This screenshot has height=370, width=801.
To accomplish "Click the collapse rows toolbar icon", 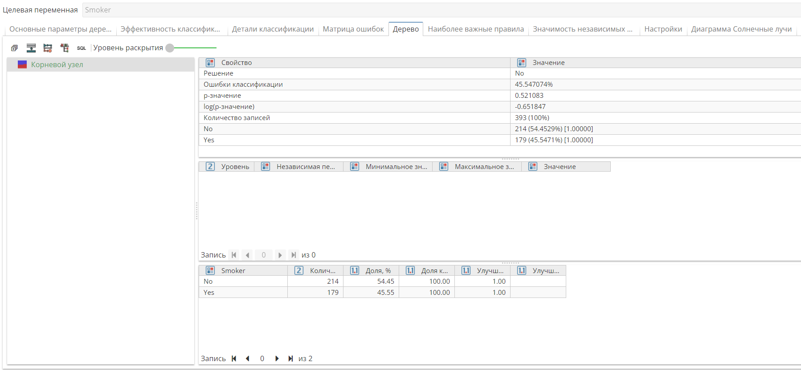I will pyautogui.click(x=31, y=48).
